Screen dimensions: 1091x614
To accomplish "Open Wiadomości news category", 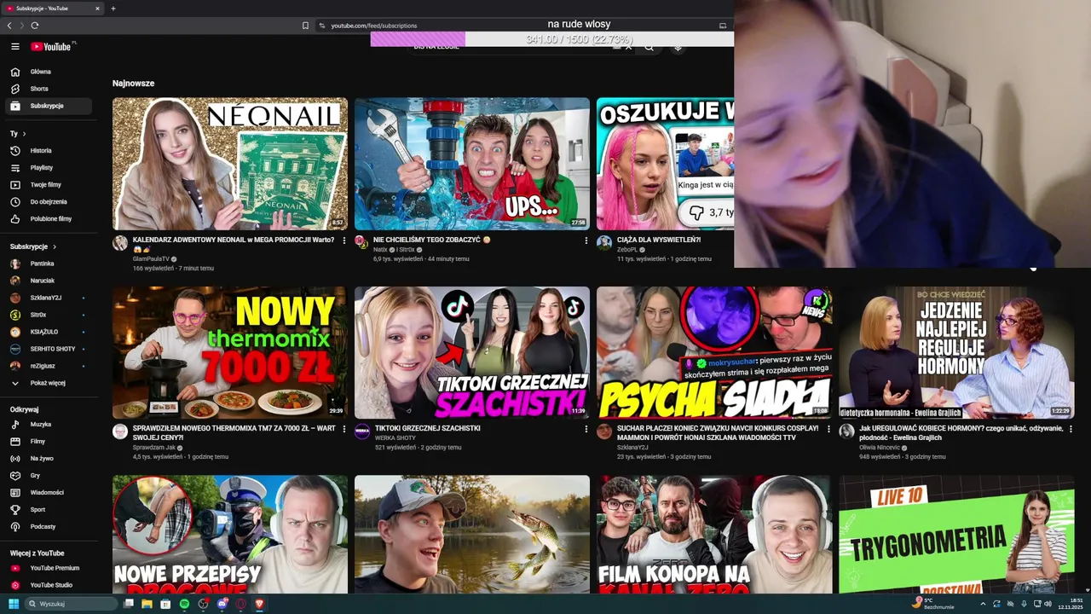I will [x=50, y=492].
